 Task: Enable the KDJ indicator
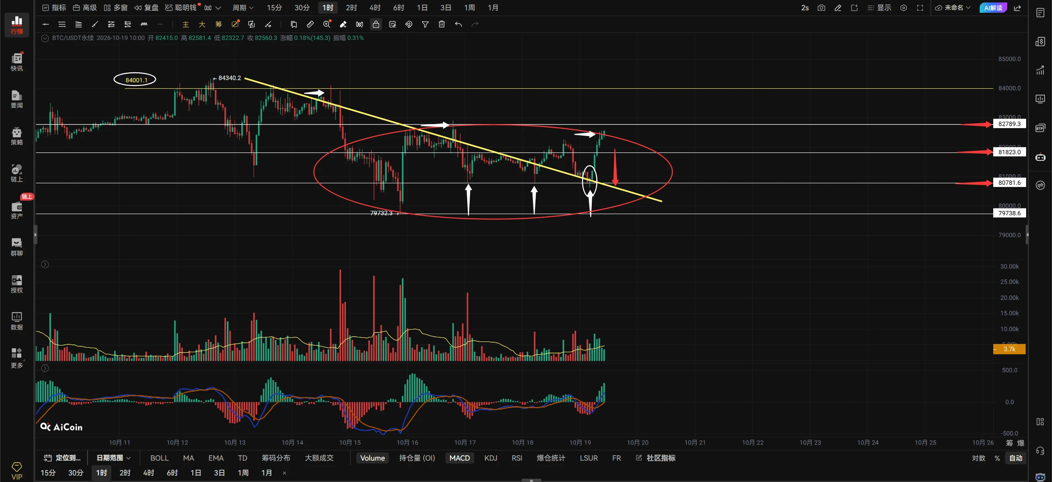coord(491,458)
